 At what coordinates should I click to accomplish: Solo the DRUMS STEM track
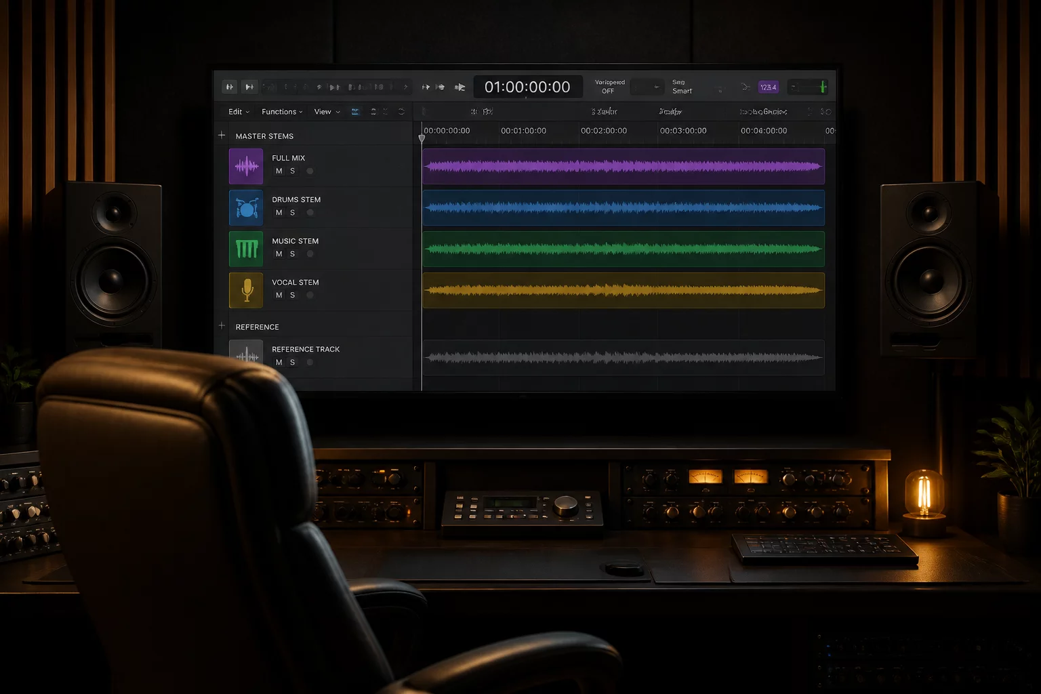(x=293, y=213)
